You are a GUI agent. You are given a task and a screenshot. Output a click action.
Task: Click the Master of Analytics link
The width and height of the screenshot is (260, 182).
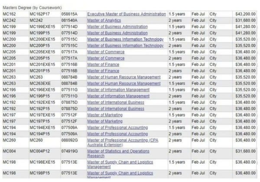104,20
